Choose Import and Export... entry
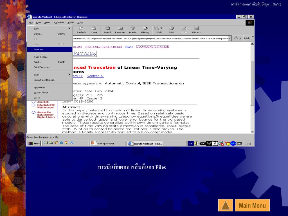 (50, 80)
